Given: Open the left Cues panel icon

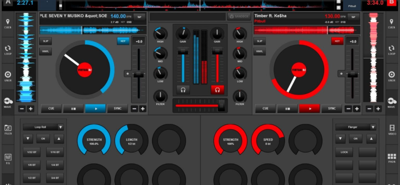Looking at the screenshot, I should pos(8,24).
